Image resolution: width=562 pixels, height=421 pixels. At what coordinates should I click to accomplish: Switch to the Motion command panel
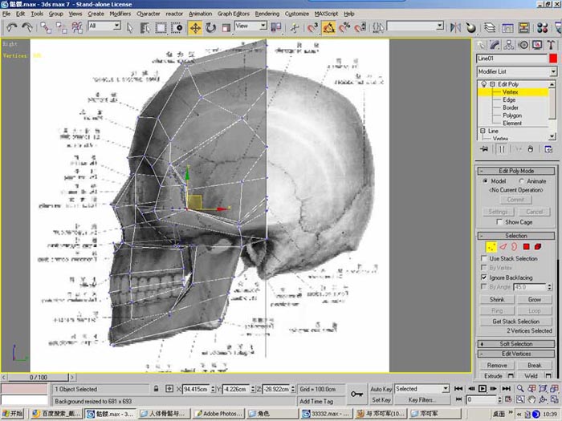(x=523, y=45)
